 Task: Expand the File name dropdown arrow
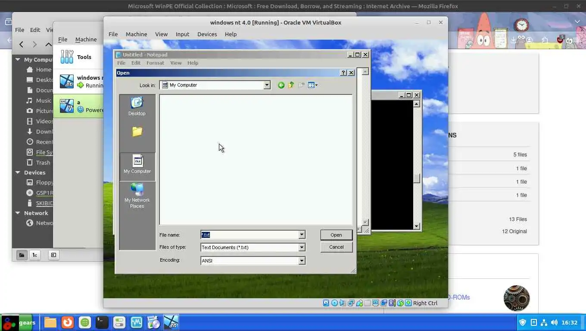click(x=302, y=235)
